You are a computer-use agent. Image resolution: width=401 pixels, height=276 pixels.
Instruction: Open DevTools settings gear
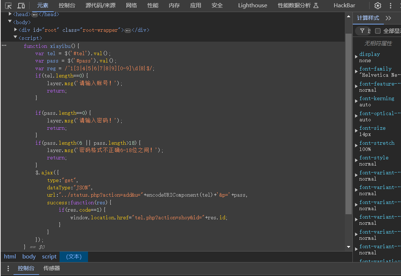pyautogui.click(x=378, y=5)
